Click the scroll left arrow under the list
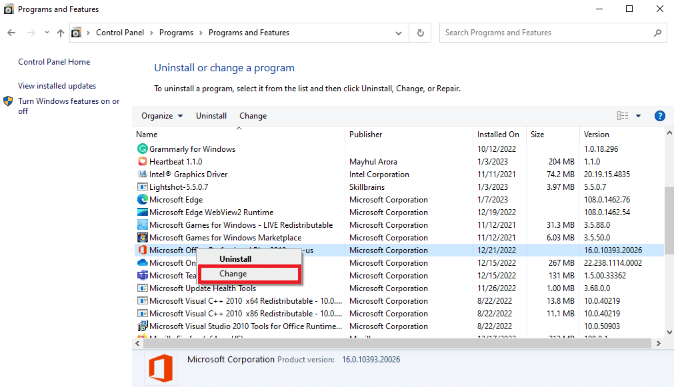 [137, 343]
